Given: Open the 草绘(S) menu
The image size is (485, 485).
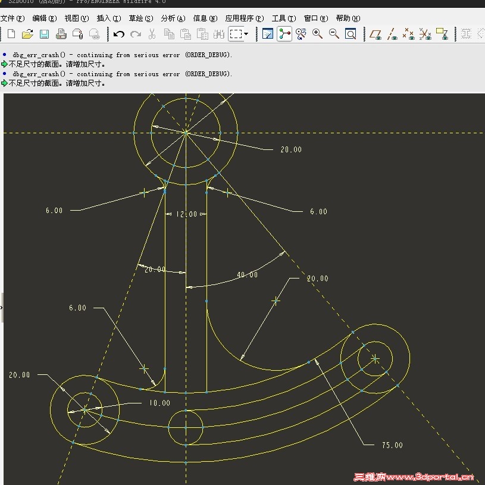Looking at the screenshot, I should tap(141, 18).
